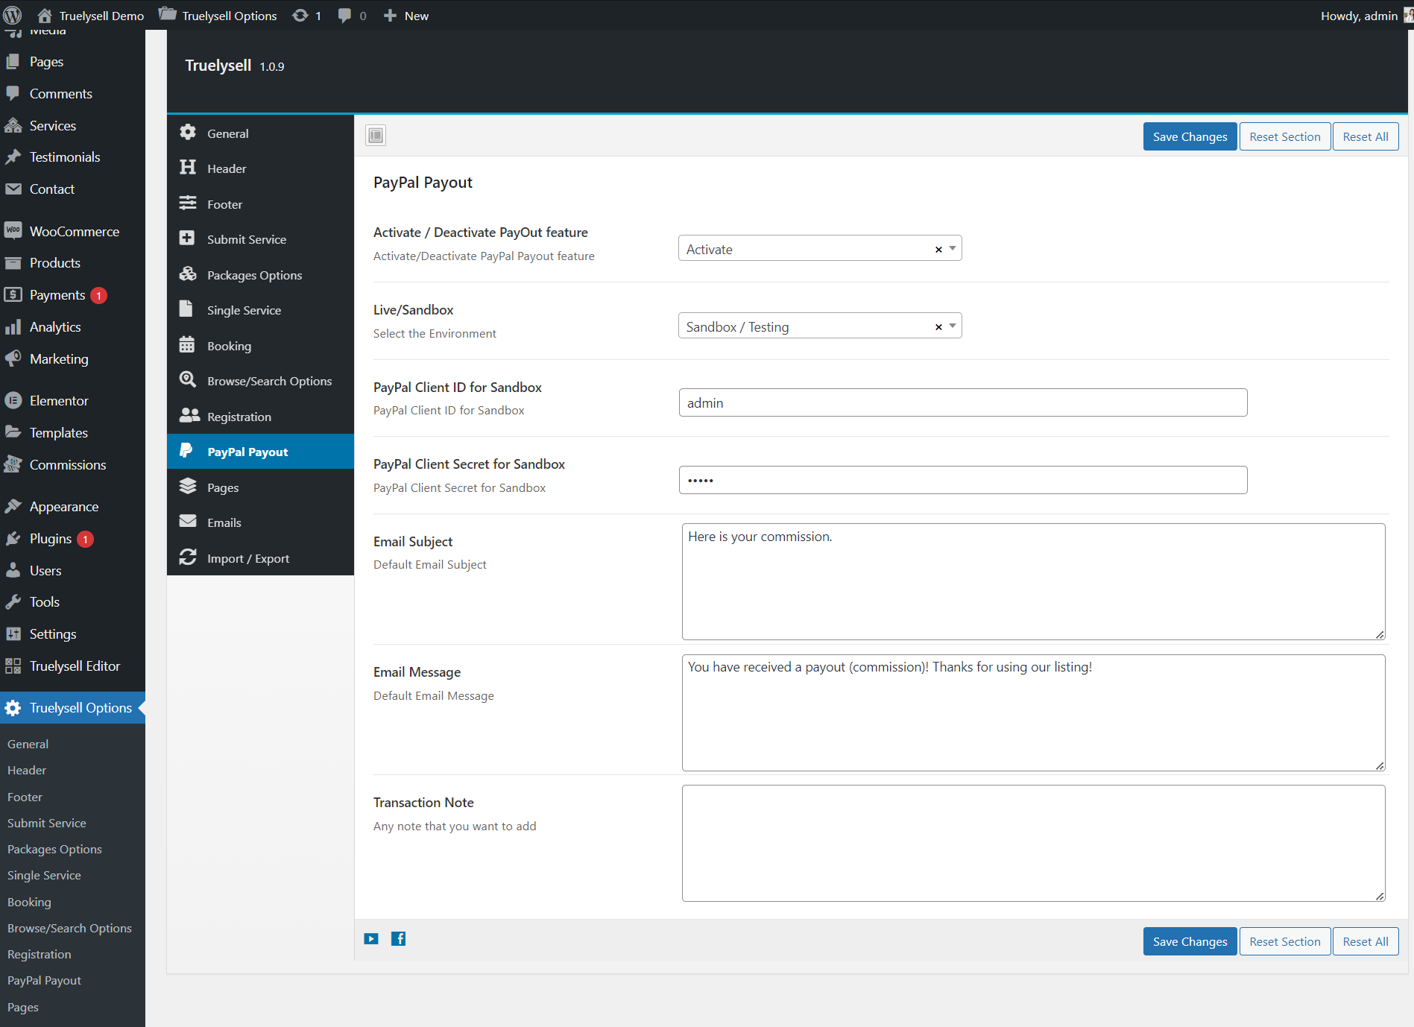The height and width of the screenshot is (1027, 1414).
Task: Open the Facebook link icon
Action: pos(399,939)
